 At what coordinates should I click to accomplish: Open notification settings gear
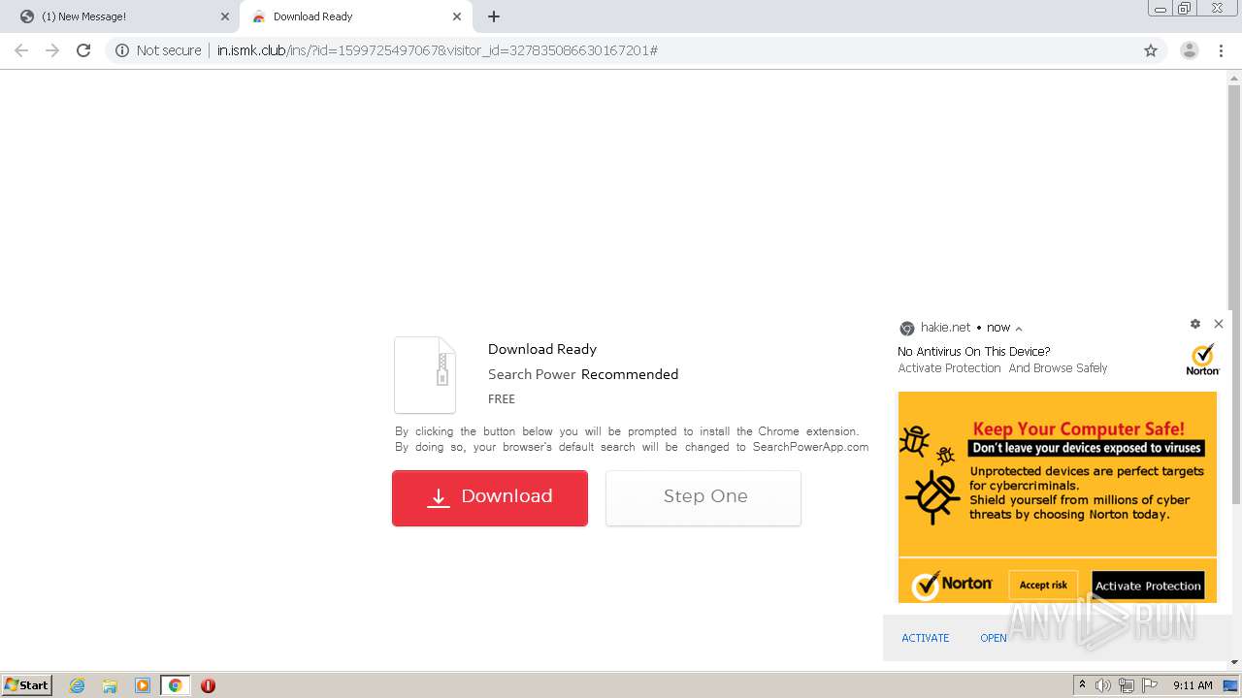click(x=1195, y=324)
